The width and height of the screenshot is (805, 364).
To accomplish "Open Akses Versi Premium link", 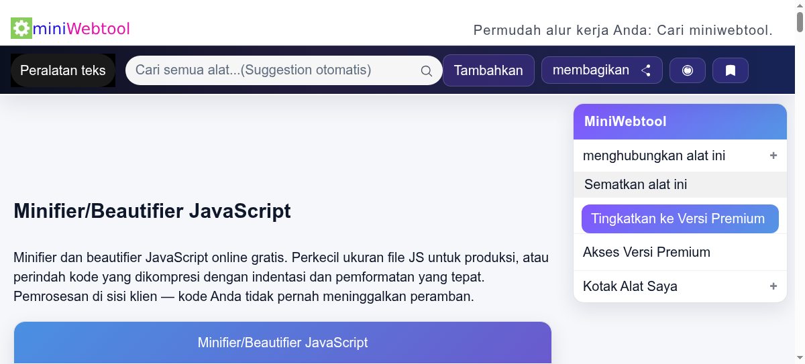I will [x=647, y=252].
